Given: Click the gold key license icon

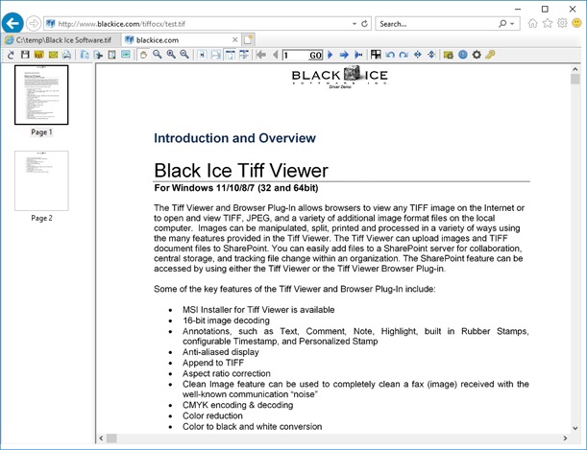Looking at the screenshot, I should pos(490,55).
